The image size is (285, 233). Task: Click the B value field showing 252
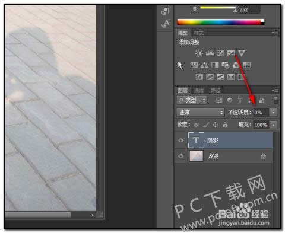coord(249,9)
